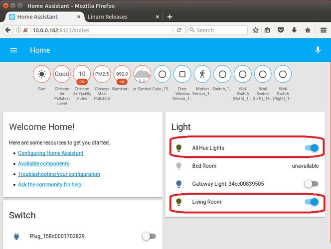The width and height of the screenshot is (331, 249).
Task: Turn on Plug_158d0001703829 switch
Action: [x=149, y=237]
